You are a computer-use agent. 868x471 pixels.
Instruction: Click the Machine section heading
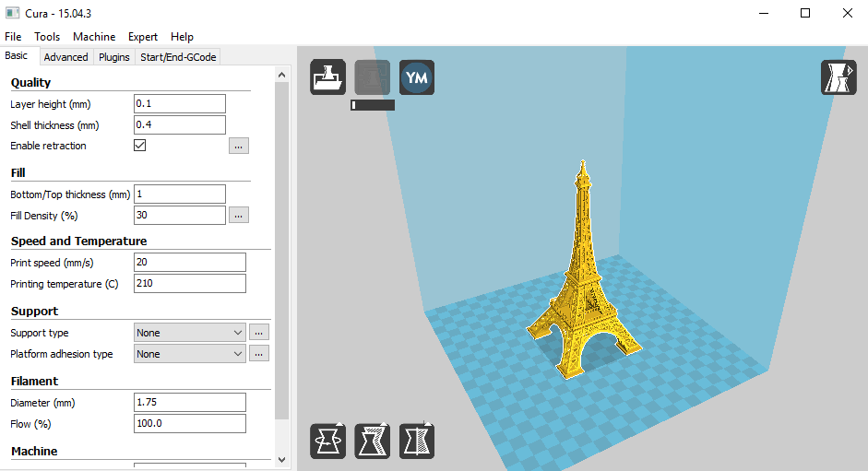[34, 451]
